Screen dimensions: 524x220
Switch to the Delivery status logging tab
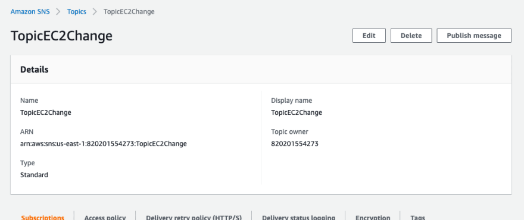tap(298, 218)
